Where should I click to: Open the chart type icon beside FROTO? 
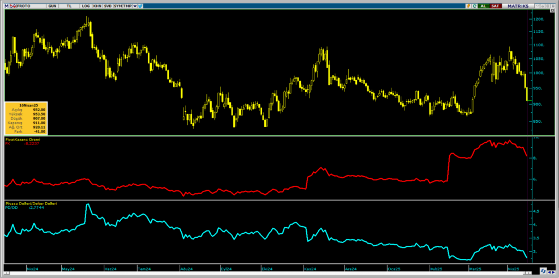pos(14,5)
